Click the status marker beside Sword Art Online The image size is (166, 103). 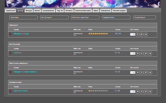pos(11,91)
